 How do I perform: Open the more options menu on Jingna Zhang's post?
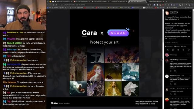190,12
